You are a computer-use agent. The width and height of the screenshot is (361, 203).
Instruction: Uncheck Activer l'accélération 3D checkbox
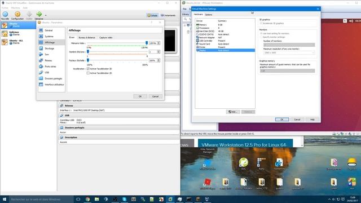pyautogui.click(x=88, y=69)
